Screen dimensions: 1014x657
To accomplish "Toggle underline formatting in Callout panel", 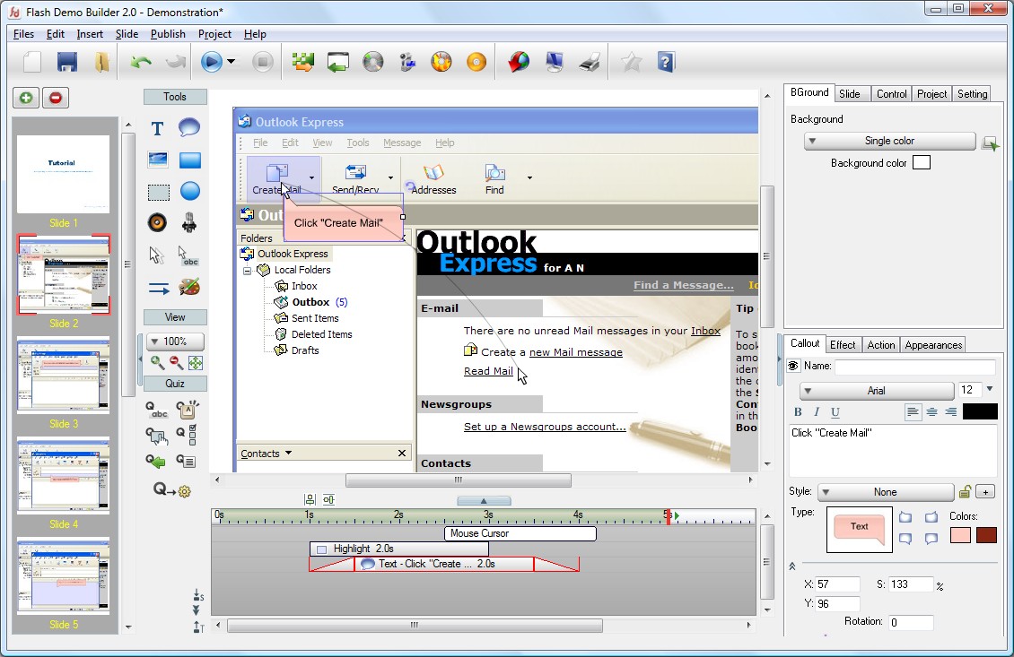I will (835, 412).
